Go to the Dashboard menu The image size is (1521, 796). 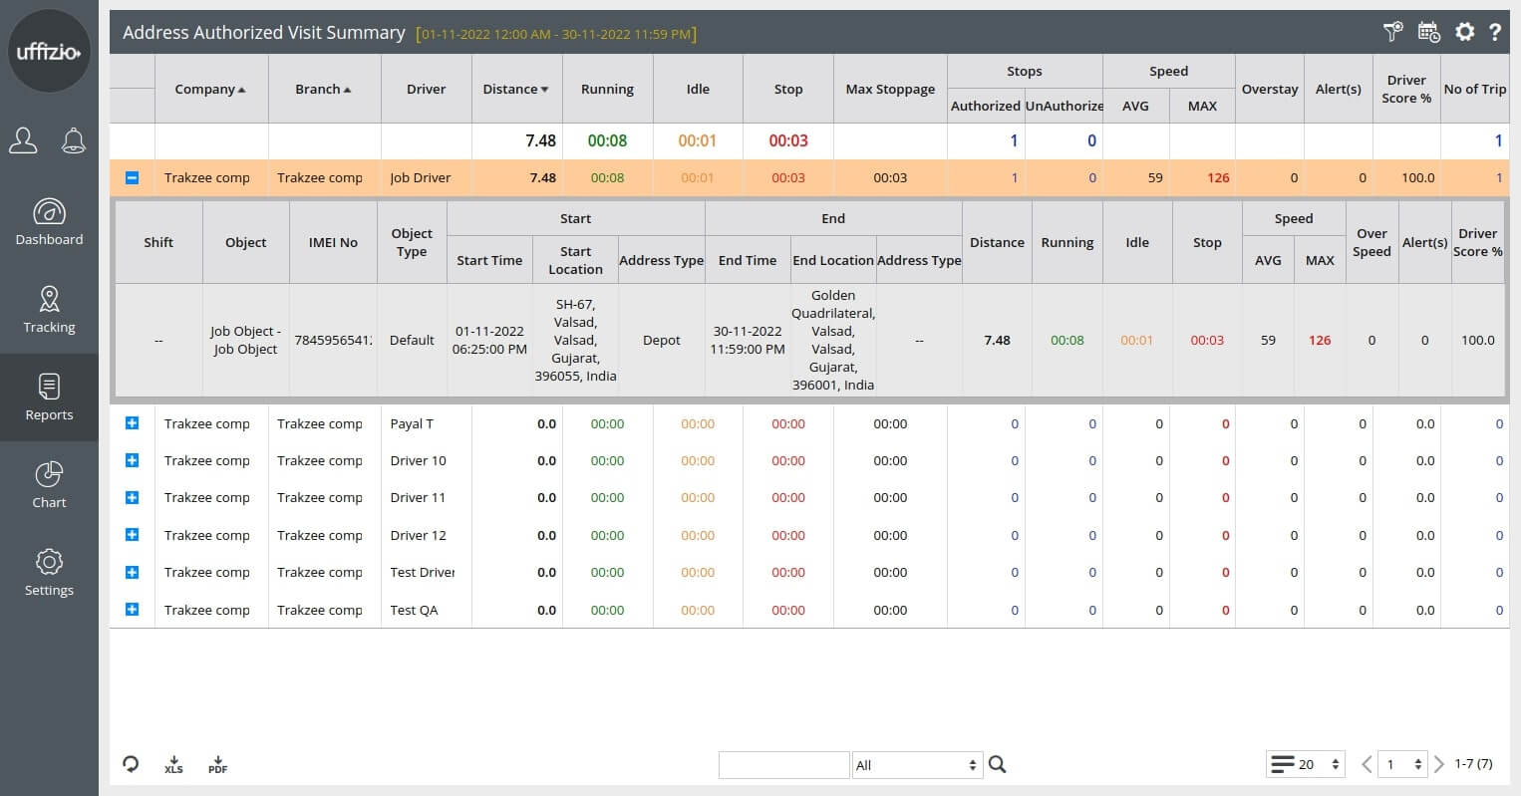(x=49, y=222)
